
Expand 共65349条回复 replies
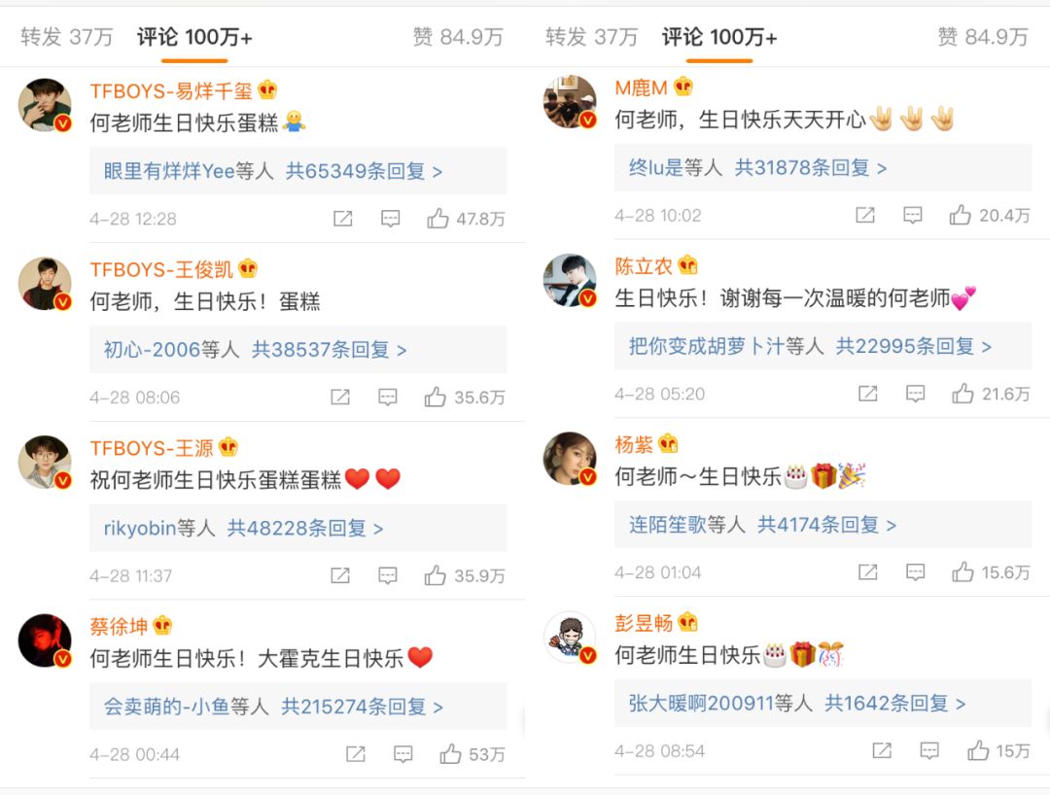coord(364,171)
